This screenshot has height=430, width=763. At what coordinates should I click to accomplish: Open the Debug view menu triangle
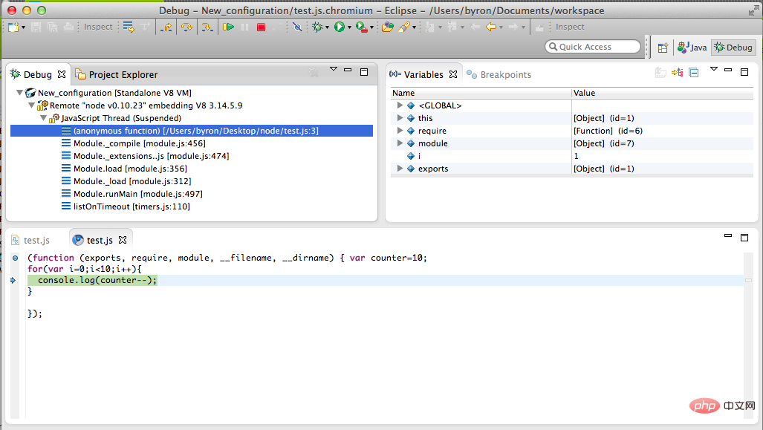[334, 69]
